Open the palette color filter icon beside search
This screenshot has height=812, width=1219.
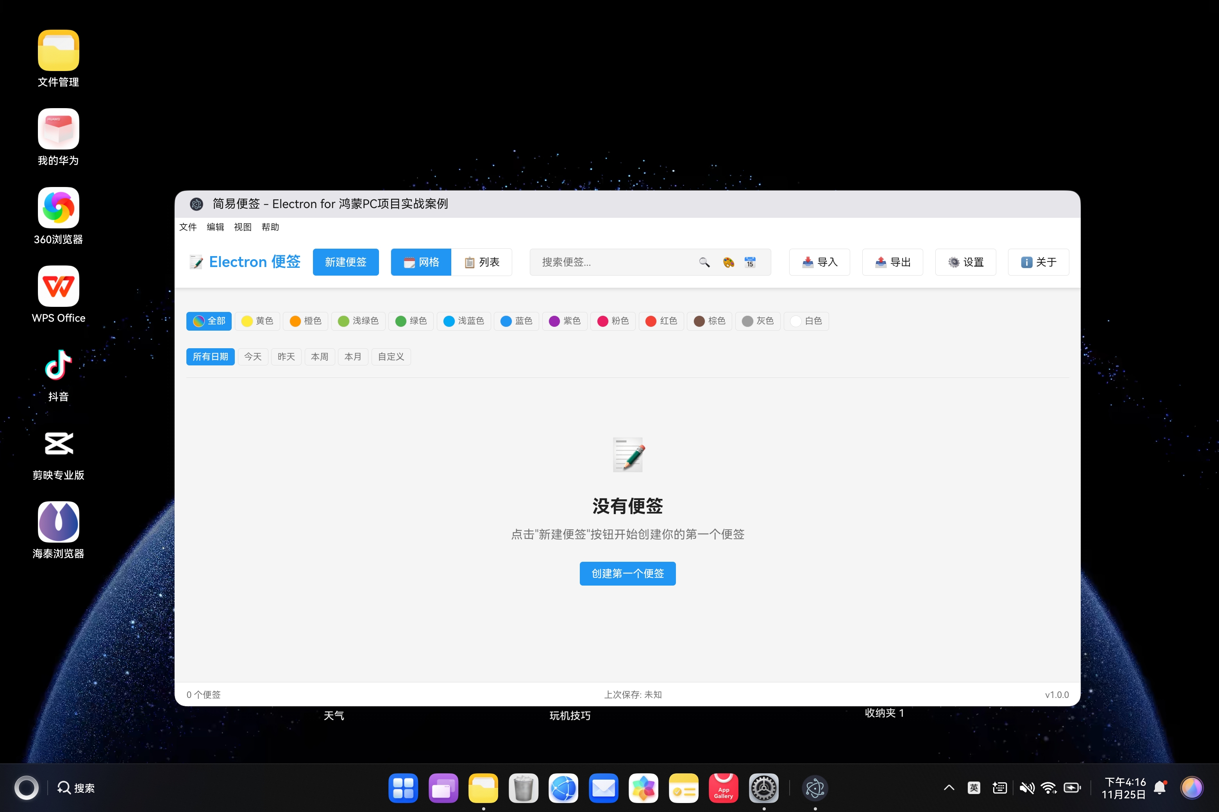pos(727,262)
